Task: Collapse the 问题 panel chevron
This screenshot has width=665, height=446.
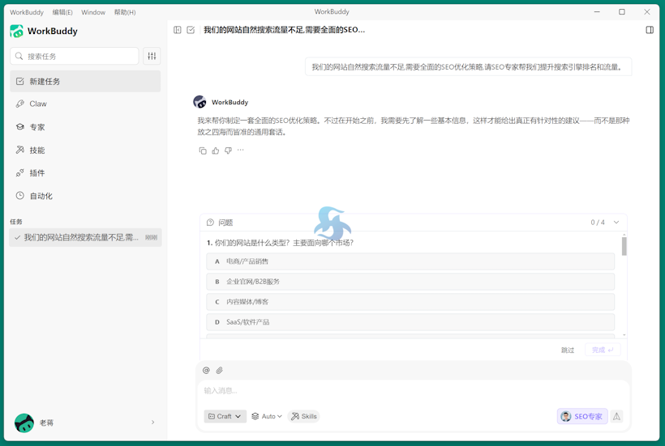Action: click(x=616, y=223)
